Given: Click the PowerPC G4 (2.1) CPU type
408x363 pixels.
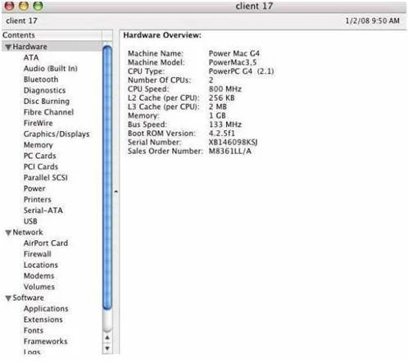Looking at the screenshot, I should point(242,71).
